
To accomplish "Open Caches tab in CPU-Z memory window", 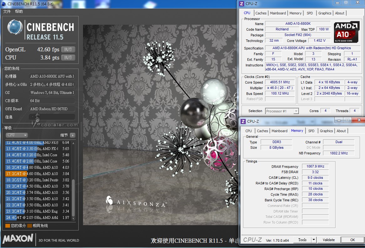I will [262, 131].
